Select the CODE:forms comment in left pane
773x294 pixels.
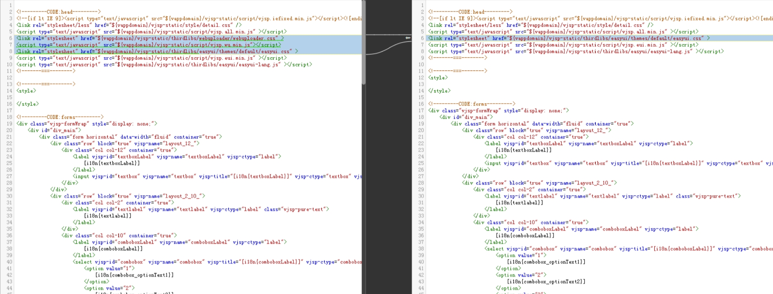tap(60, 117)
